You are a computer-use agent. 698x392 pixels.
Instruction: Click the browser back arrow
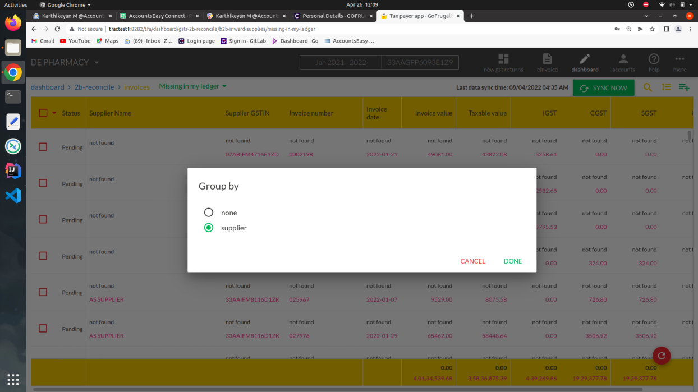click(34, 29)
